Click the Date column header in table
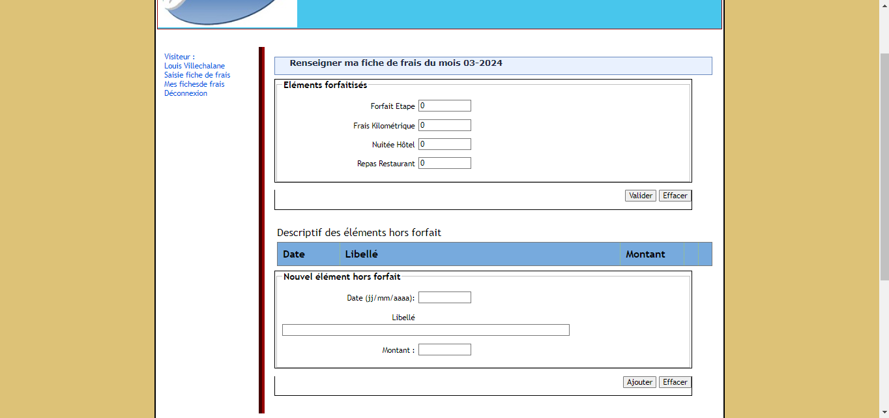 coord(294,254)
